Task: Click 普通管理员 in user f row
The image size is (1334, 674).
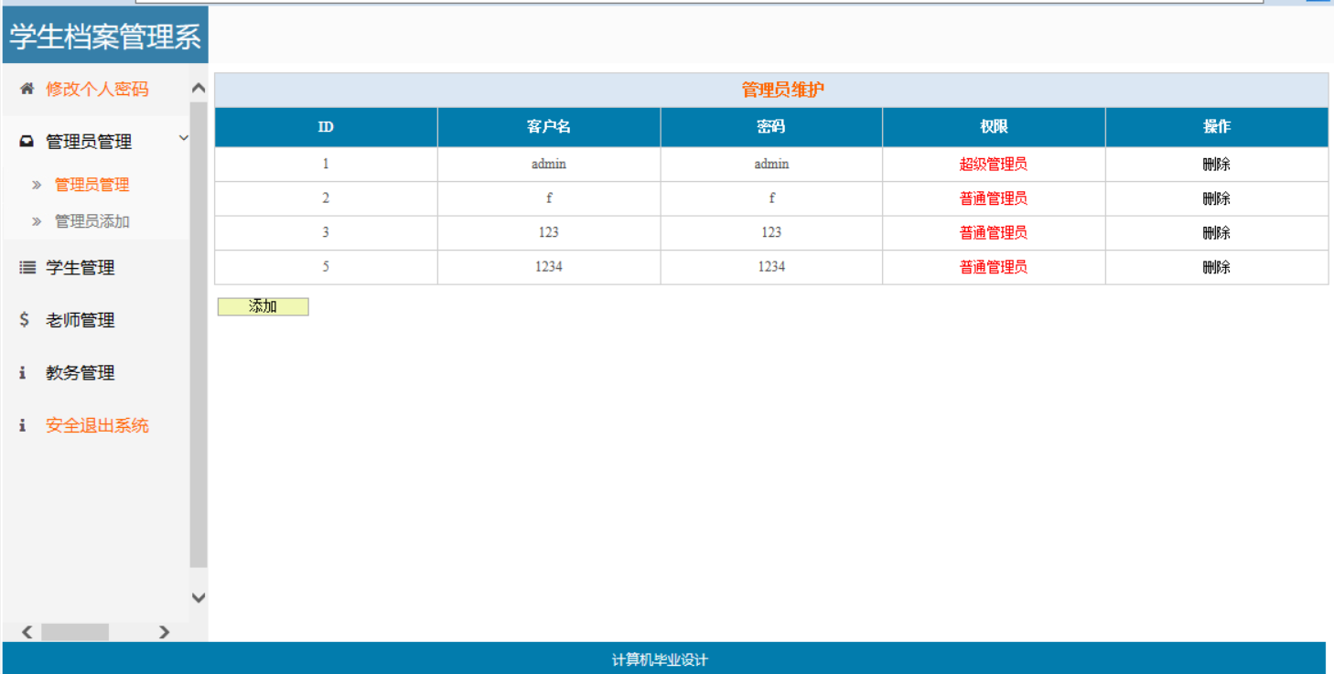Action: pyautogui.click(x=994, y=198)
